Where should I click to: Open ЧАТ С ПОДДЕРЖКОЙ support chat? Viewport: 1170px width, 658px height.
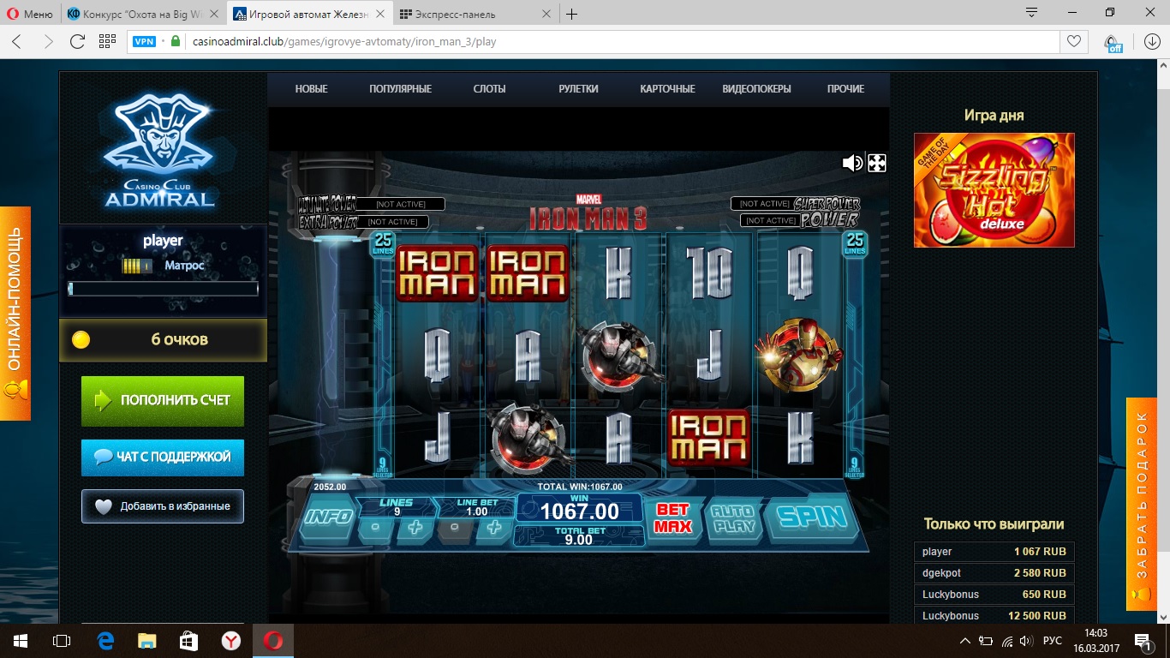[163, 458]
